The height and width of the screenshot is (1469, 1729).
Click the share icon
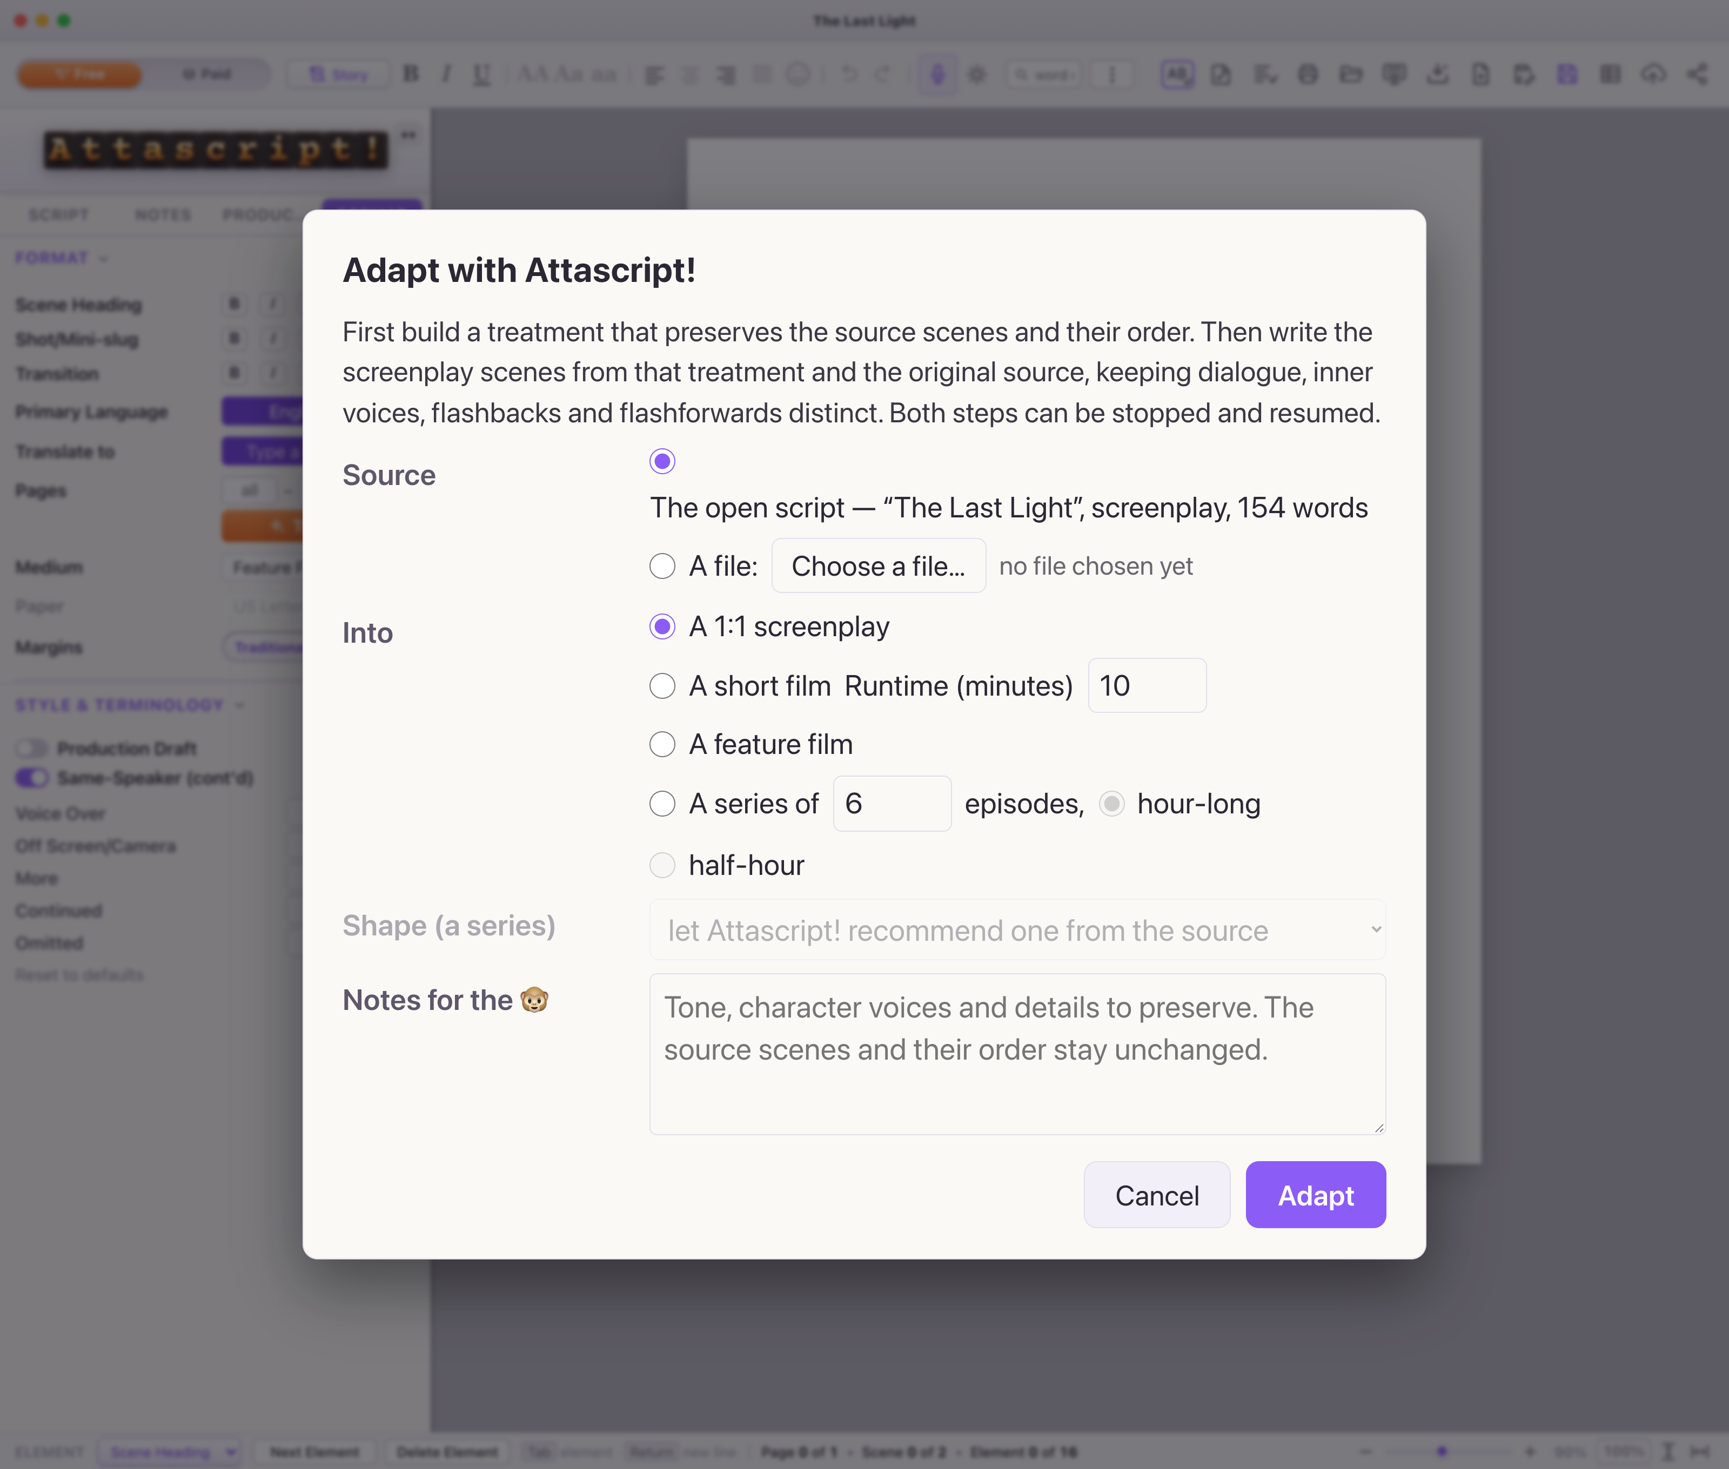coord(1697,75)
